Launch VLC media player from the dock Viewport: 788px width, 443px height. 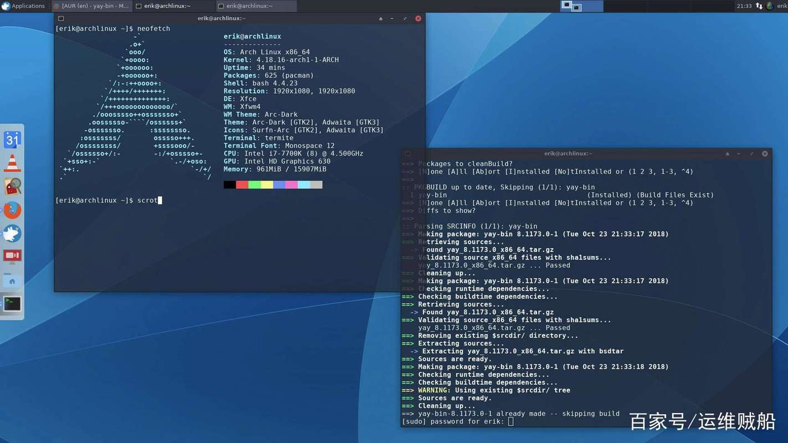[x=12, y=163]
